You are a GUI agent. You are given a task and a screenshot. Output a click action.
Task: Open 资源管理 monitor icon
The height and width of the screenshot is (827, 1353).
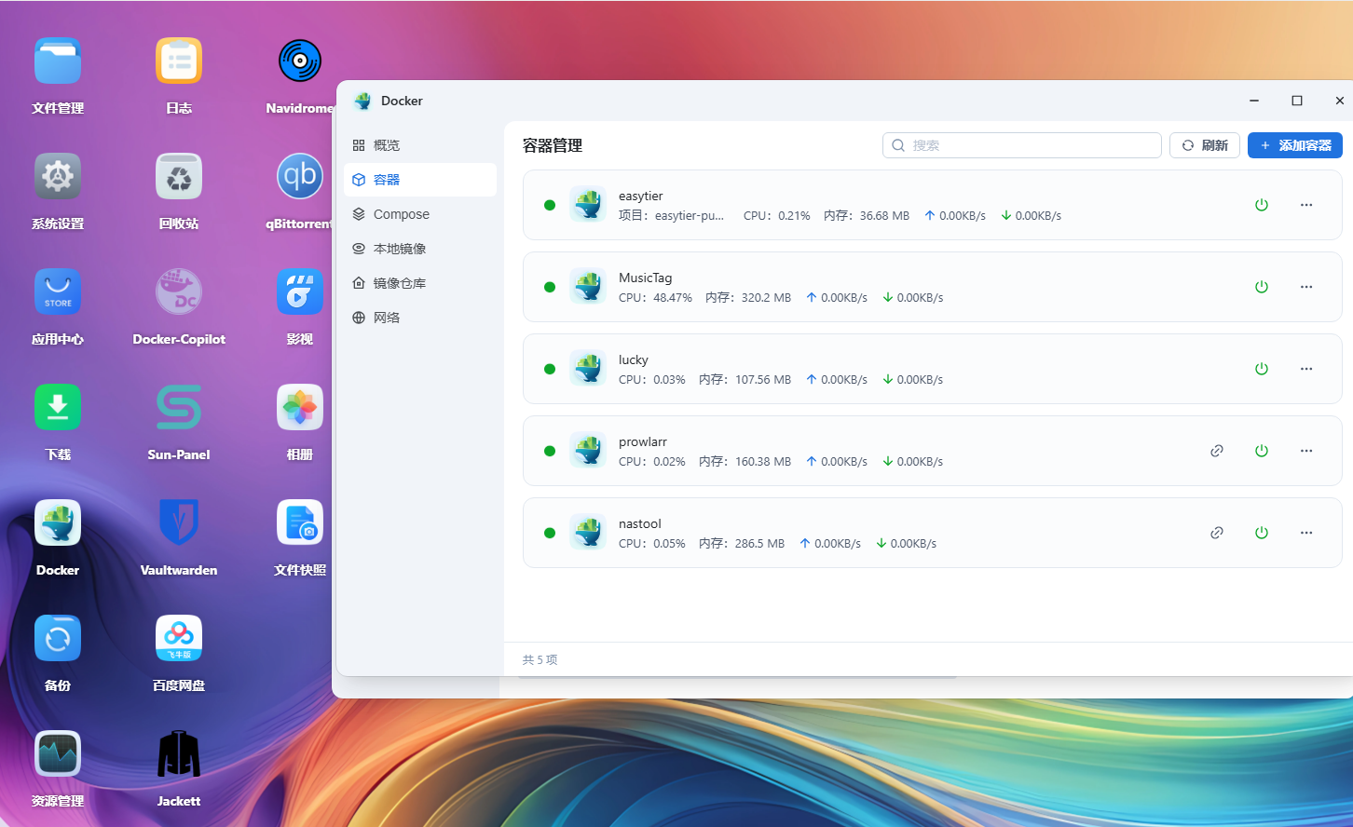58,754
